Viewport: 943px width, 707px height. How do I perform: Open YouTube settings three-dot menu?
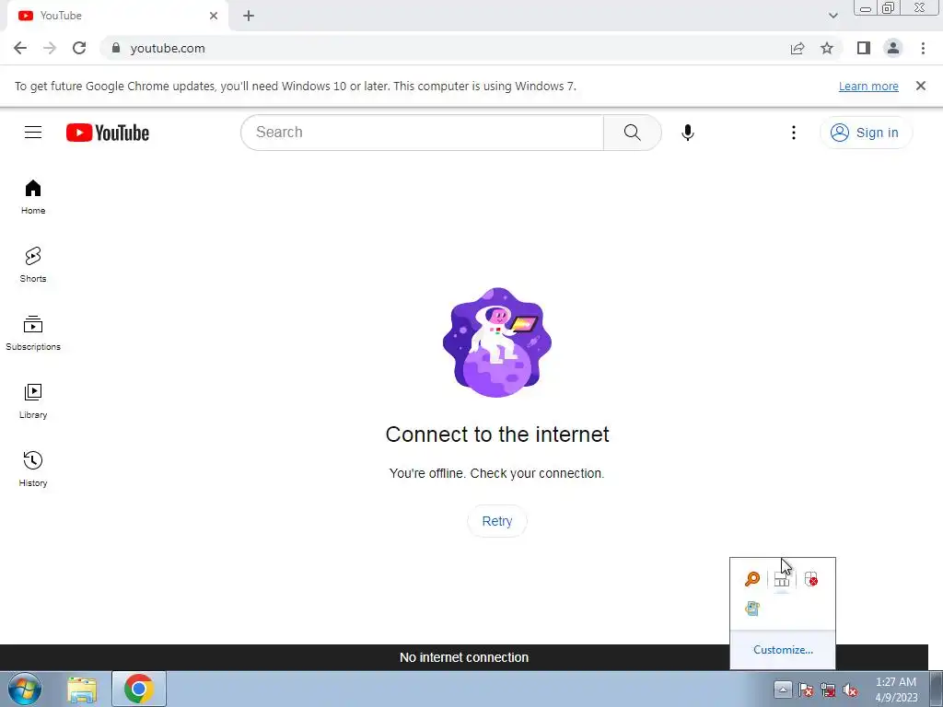793,133
